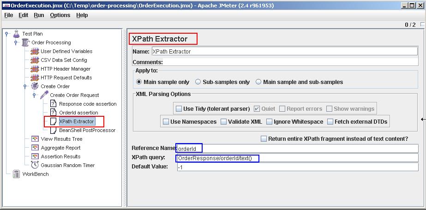The image size is (426, 210).
Task: Click the XPath query input field
Action: click(x=298, y=158)
